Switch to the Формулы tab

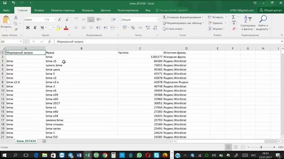coord(88,10)
